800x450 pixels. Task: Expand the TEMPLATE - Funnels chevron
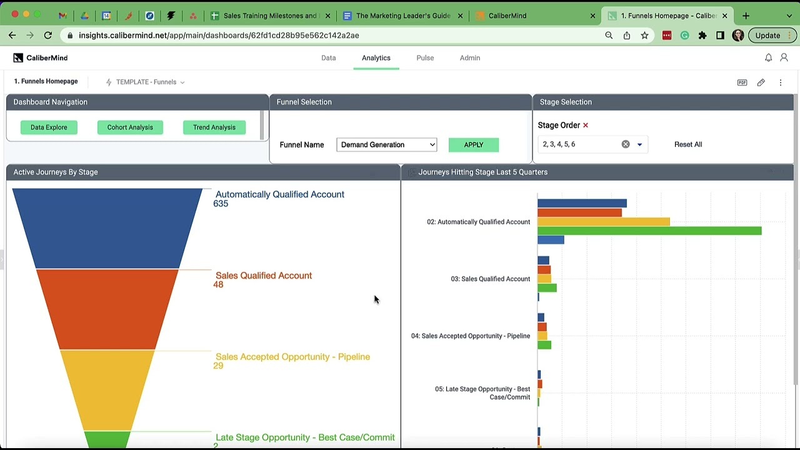pyautogui.click(x=182, y=82)
